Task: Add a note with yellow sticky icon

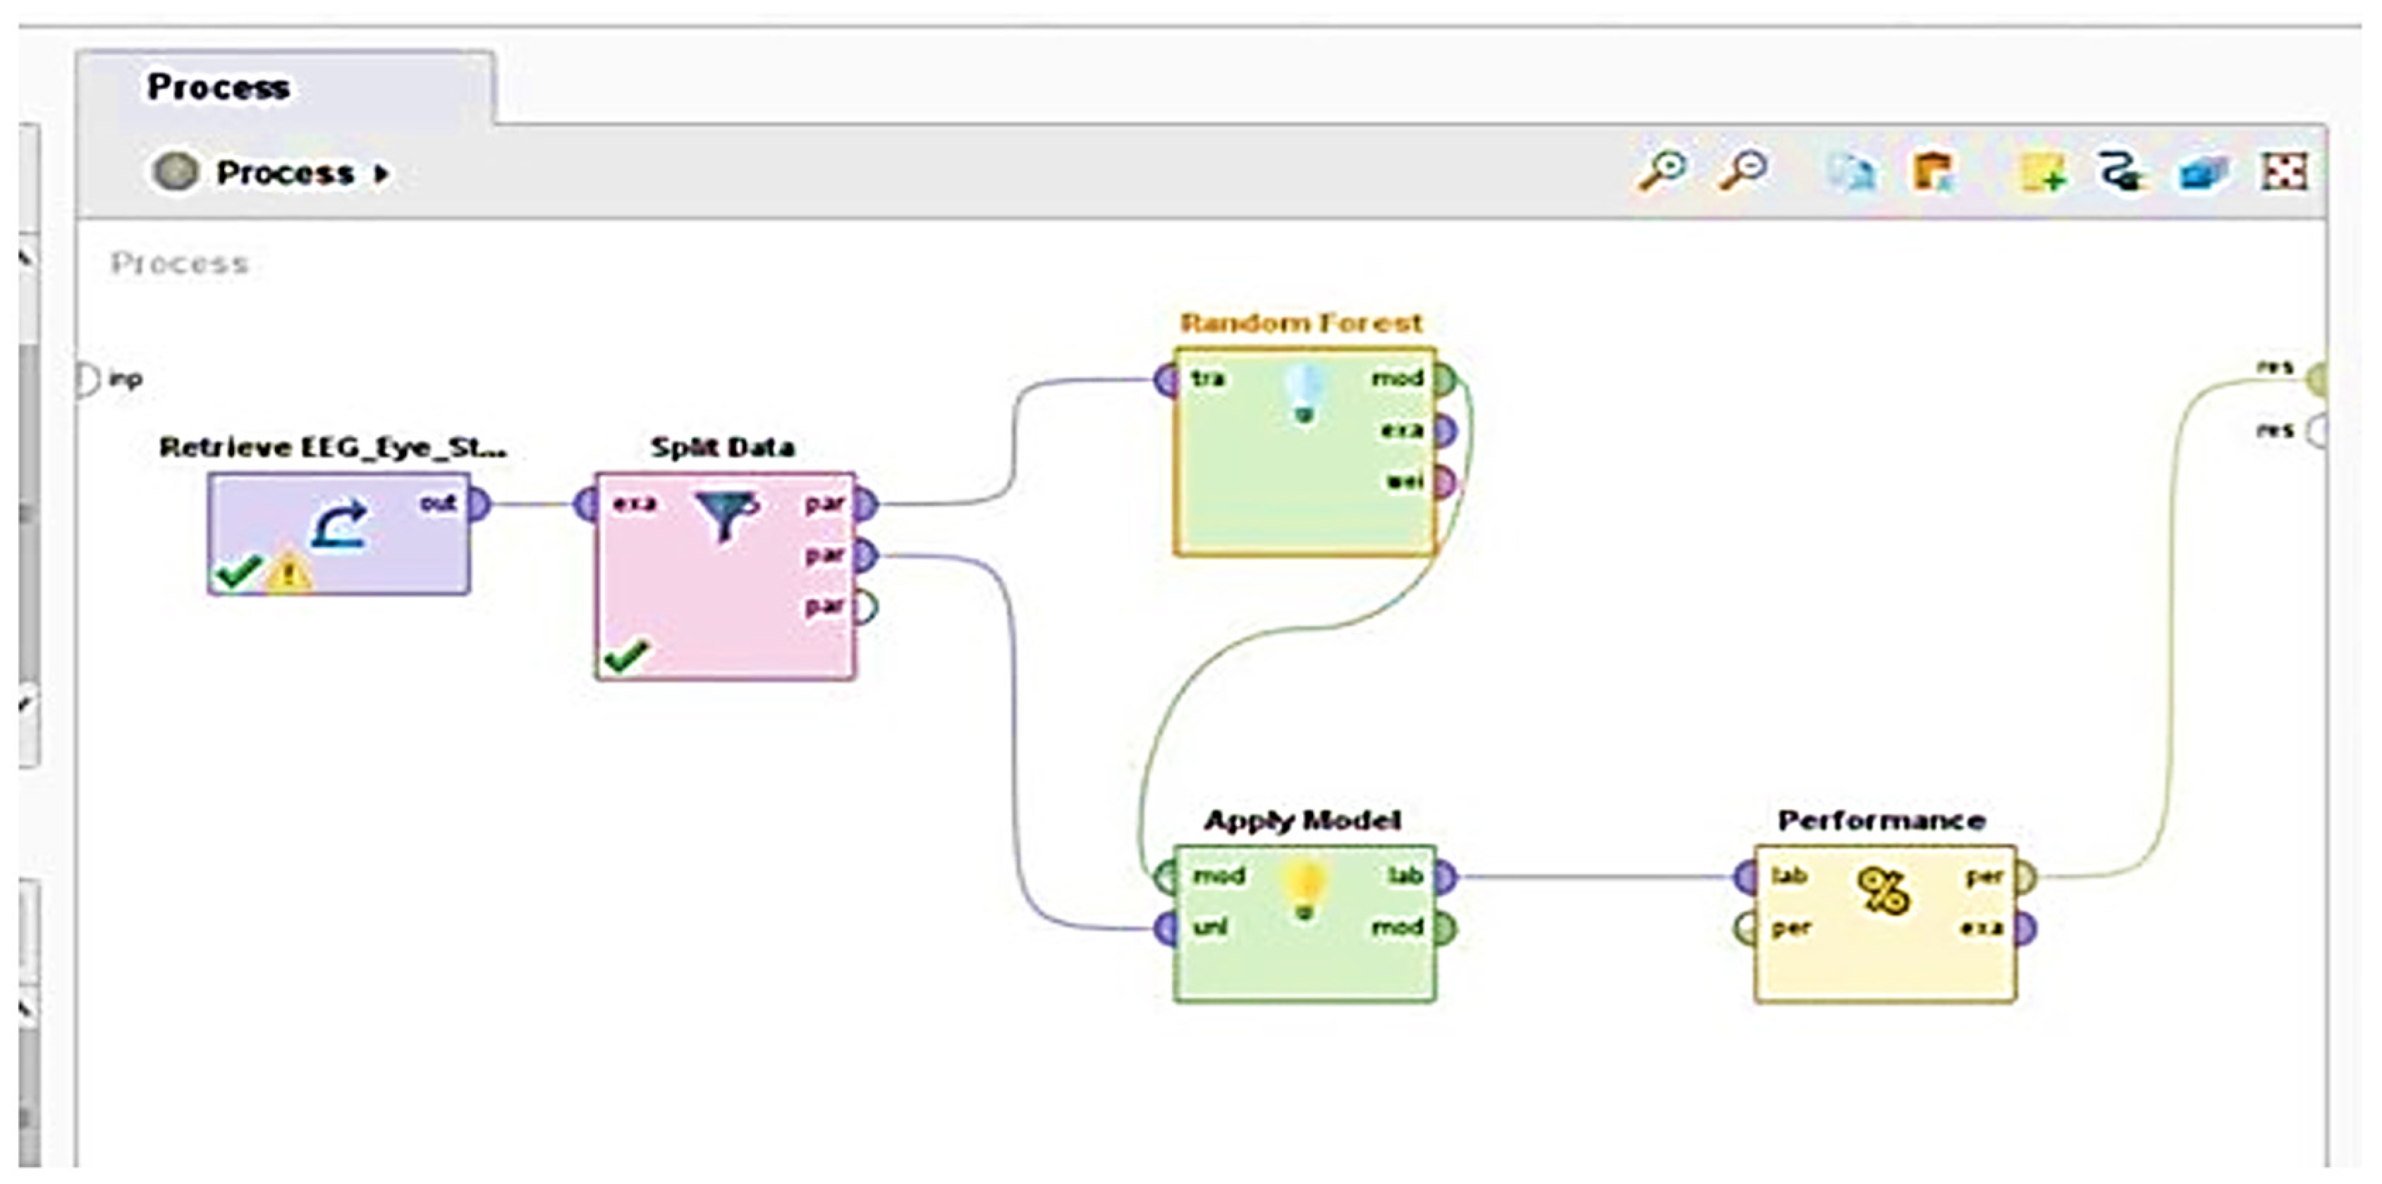Action: (x=2044, y=173)
